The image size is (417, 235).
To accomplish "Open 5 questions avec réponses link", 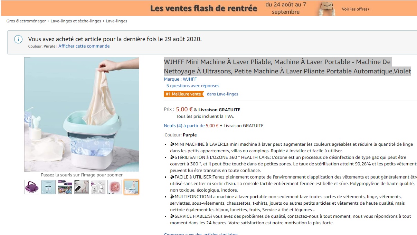I will pos(193,86).
